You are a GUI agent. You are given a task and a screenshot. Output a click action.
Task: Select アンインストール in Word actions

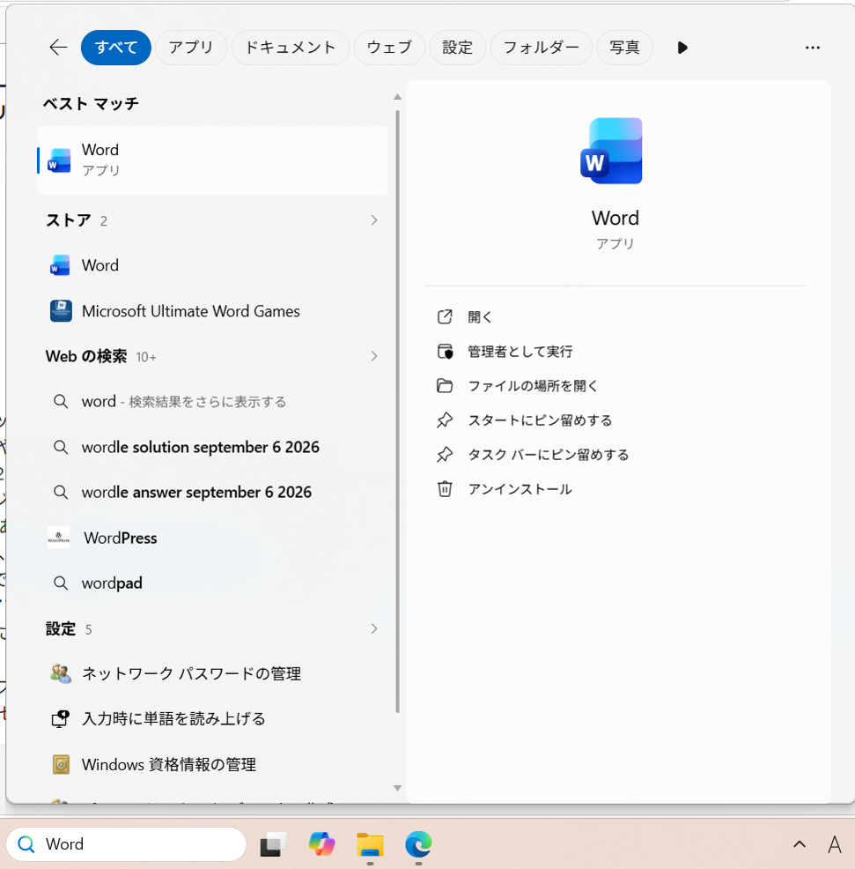pyautogui.click(x=520, y=489)
